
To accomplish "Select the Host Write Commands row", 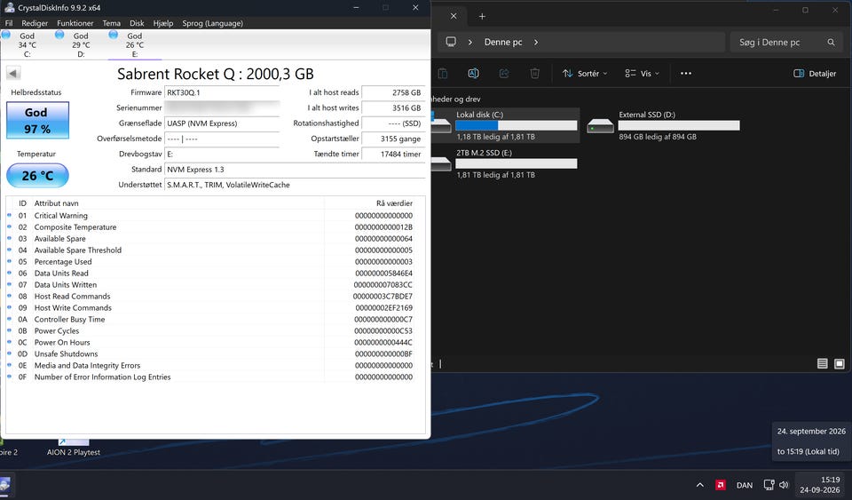I will [x=210, y=307].
